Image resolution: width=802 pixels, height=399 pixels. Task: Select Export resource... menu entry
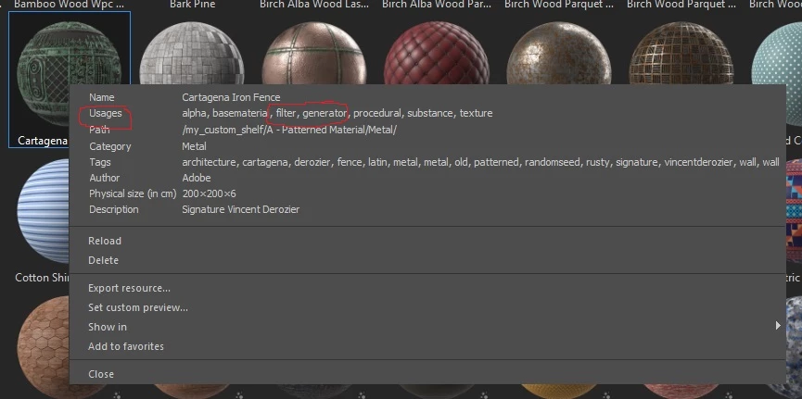[x=129, y=288]
